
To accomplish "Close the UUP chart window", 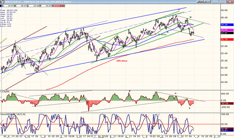I will tap(231, 2).
